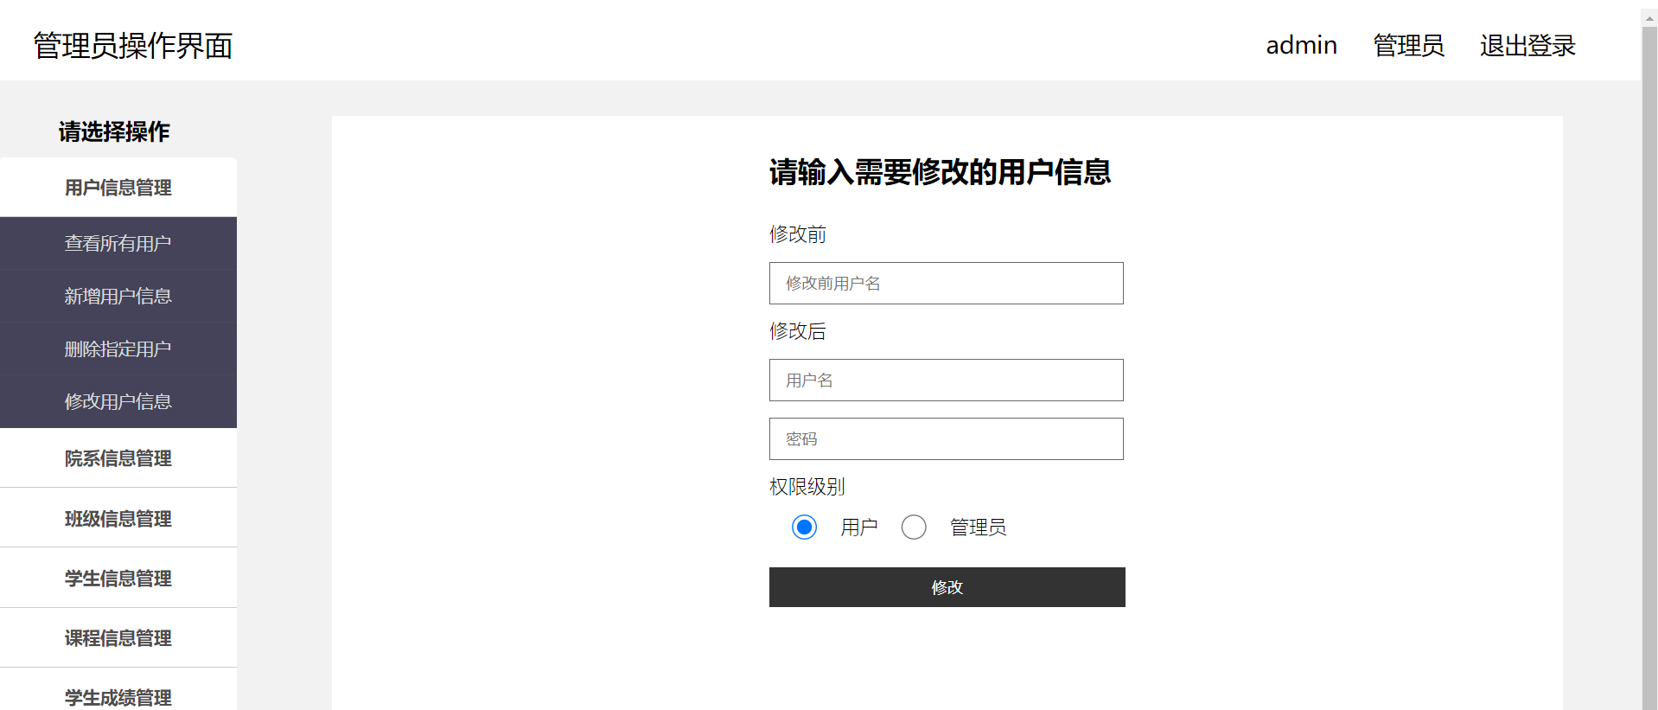Collapse the 用户信息管理 section

click(118, 187)
